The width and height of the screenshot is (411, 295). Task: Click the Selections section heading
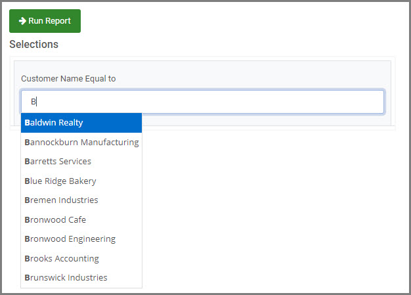[34, 44]
